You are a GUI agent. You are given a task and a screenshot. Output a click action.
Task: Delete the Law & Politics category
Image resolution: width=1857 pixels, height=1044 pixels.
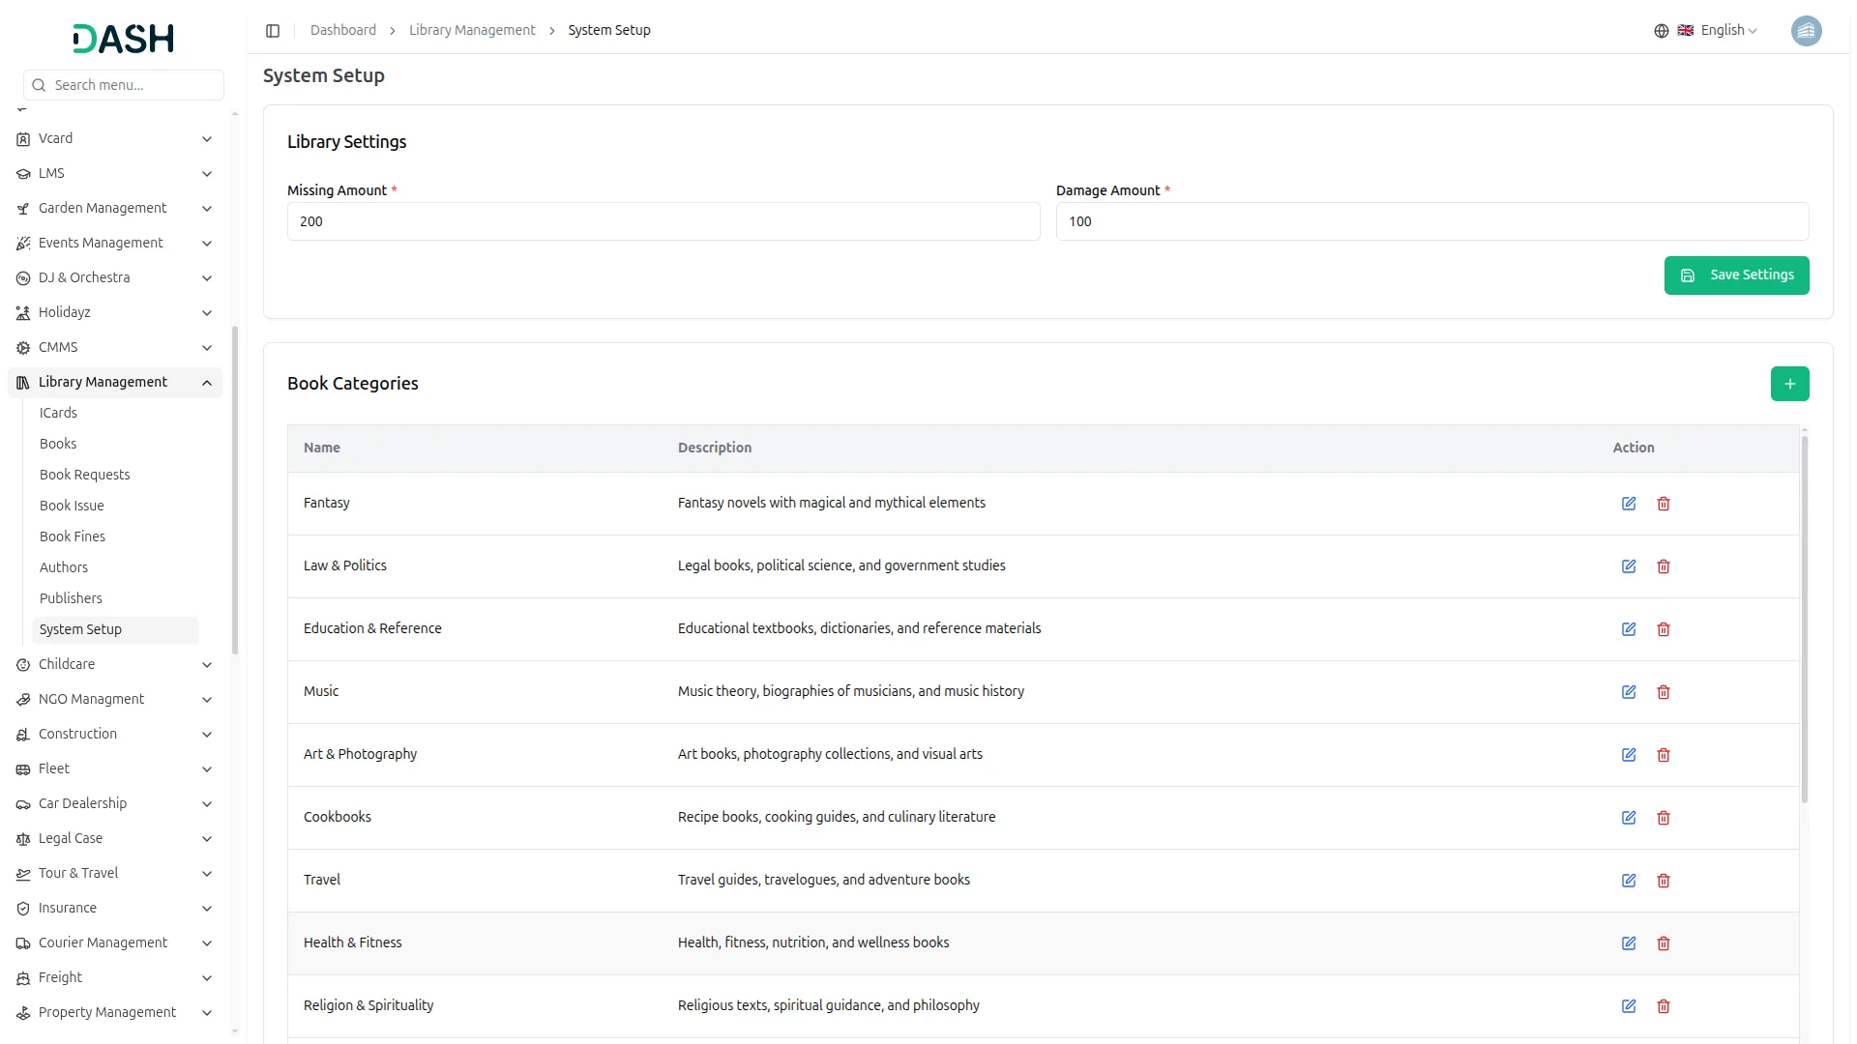click(1664, 566)
